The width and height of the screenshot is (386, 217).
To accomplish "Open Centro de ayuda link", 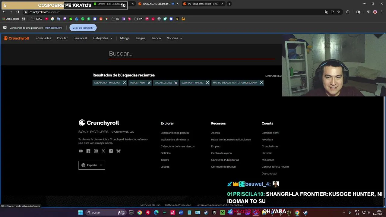I will tap(221, 153).
